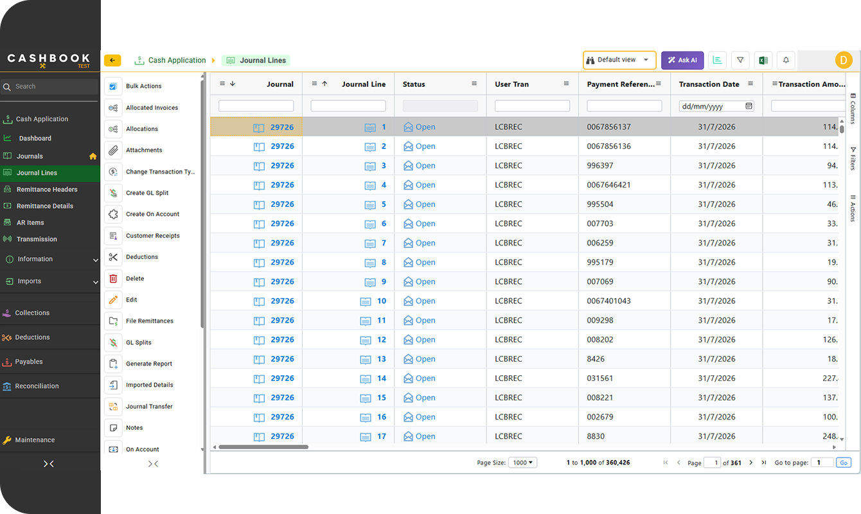861x514 pixels.
Task: Click the filter funnel icon in toolbar
Action: [x=740, y=60]
